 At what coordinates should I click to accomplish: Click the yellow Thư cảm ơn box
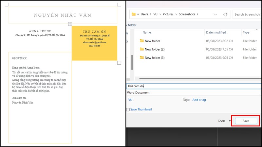[x=94, y=43]
